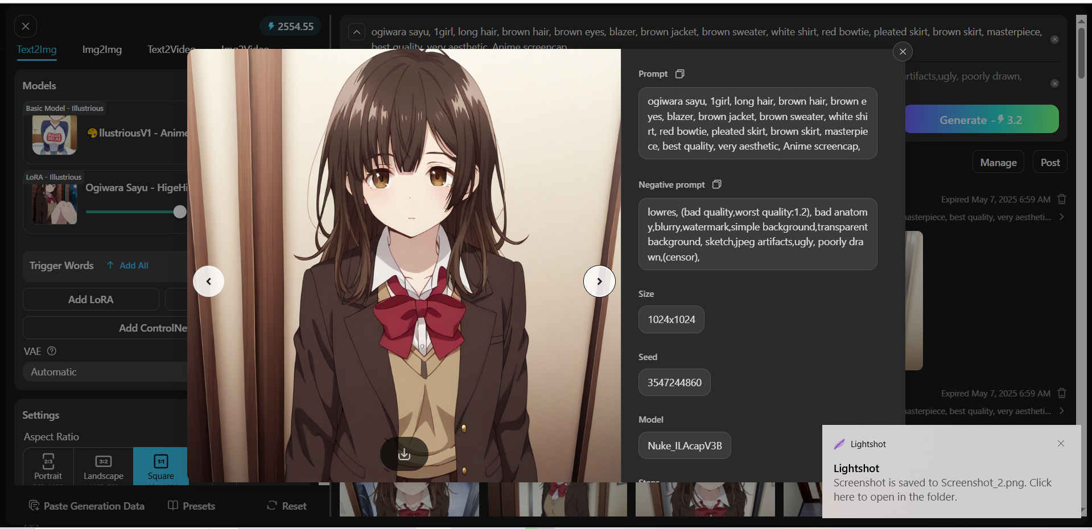1092x529 pixels.
Task: Select the Square aspect ratio
Action: 161,466
